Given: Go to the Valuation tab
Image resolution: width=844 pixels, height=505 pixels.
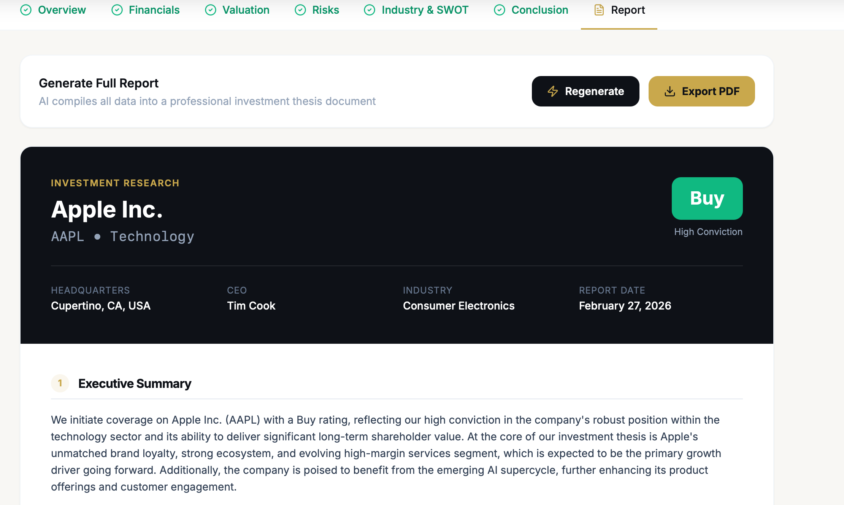Looking at the screenshot, I should click(x=237, y=10).
